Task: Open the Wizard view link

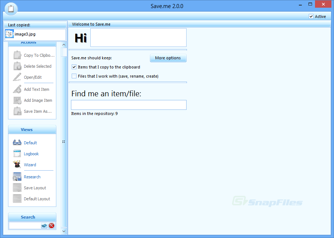Action: click(30, 165)
